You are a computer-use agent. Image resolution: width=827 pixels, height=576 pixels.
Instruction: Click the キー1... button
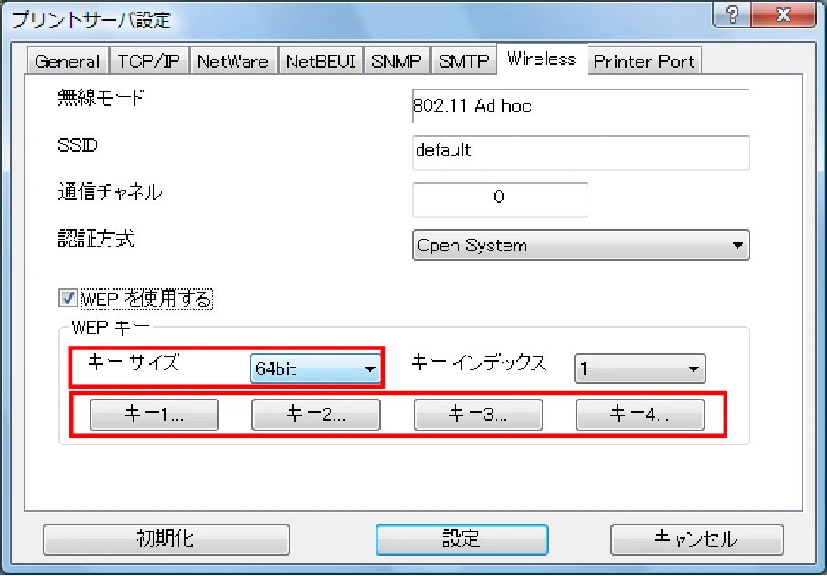click(154, 414)
